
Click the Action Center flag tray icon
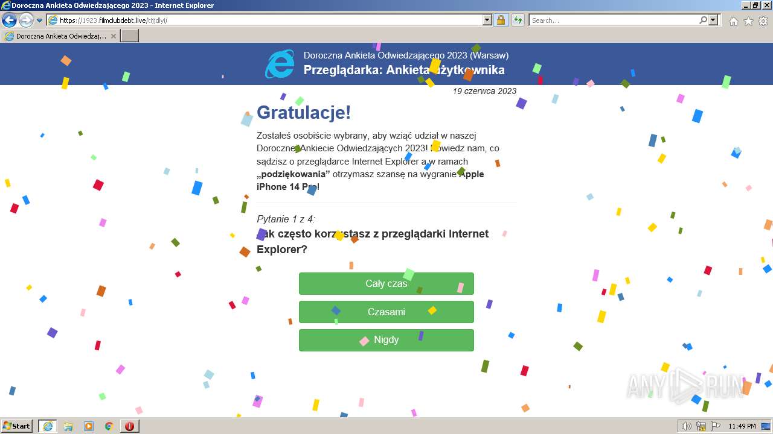tap(716, 426)
